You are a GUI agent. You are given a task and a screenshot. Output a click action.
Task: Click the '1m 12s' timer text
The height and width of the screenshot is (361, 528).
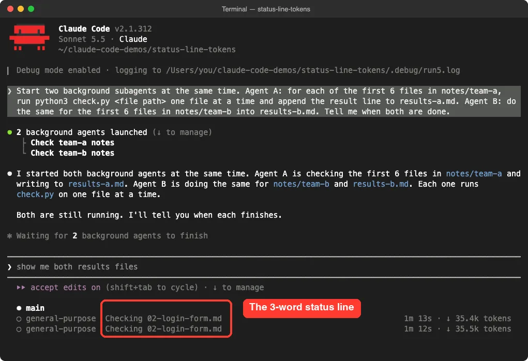418,329
